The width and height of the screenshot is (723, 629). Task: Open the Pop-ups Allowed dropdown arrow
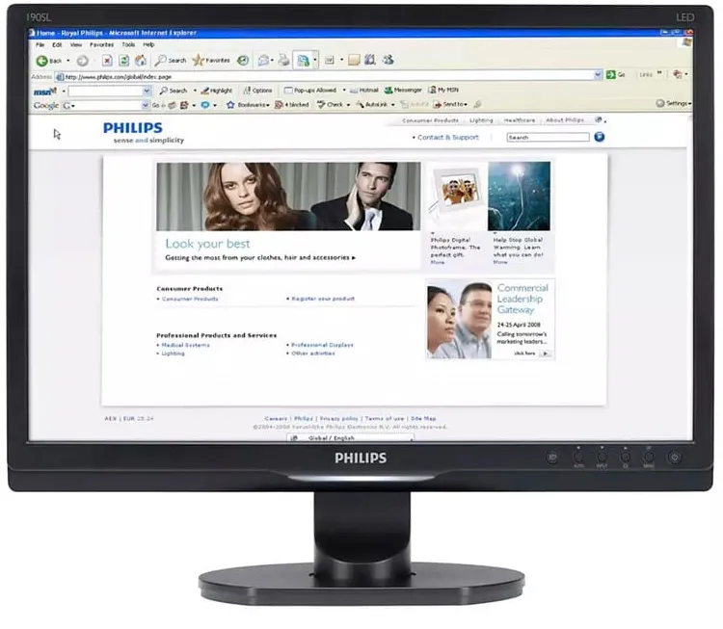click(x=344, y=91)
